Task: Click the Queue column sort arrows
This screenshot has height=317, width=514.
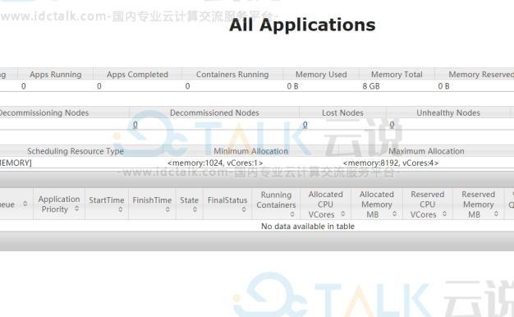Action: pos(25,204)
